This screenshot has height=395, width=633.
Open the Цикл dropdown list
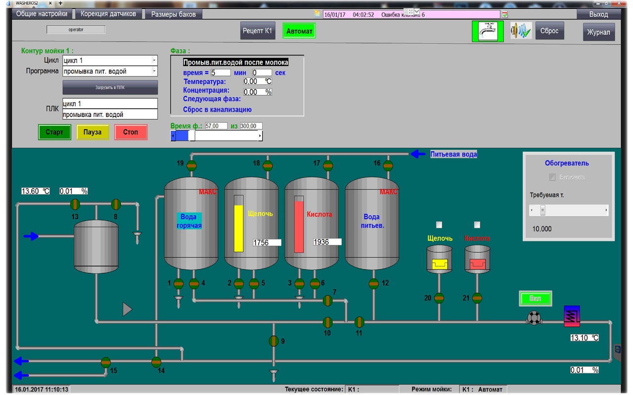pos(154,60)
